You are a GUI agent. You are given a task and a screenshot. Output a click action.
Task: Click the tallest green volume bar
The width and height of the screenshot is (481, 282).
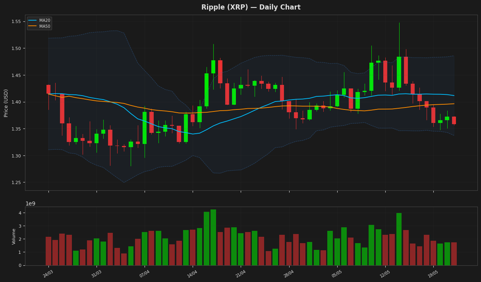pos(213,237)
